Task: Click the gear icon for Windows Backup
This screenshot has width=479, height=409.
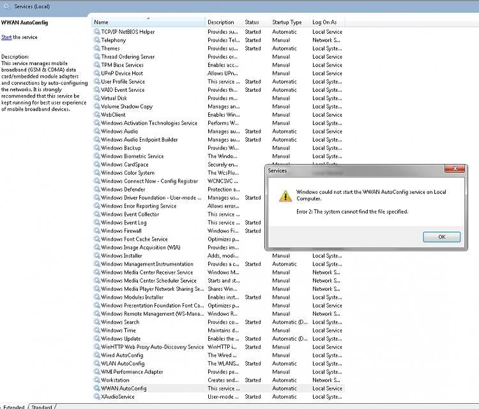Action: pos(97,148)
